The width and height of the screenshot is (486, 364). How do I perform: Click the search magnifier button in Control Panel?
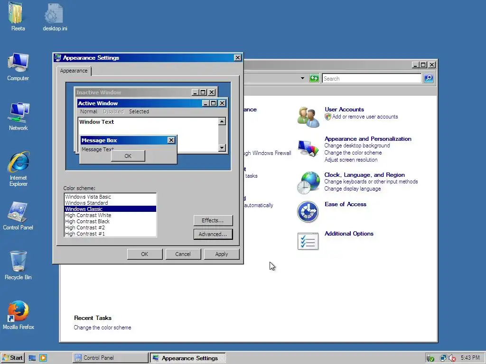[429, 78]
